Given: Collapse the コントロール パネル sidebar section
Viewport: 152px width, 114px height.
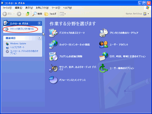Looking at the screenshot, I should point(39,23).
